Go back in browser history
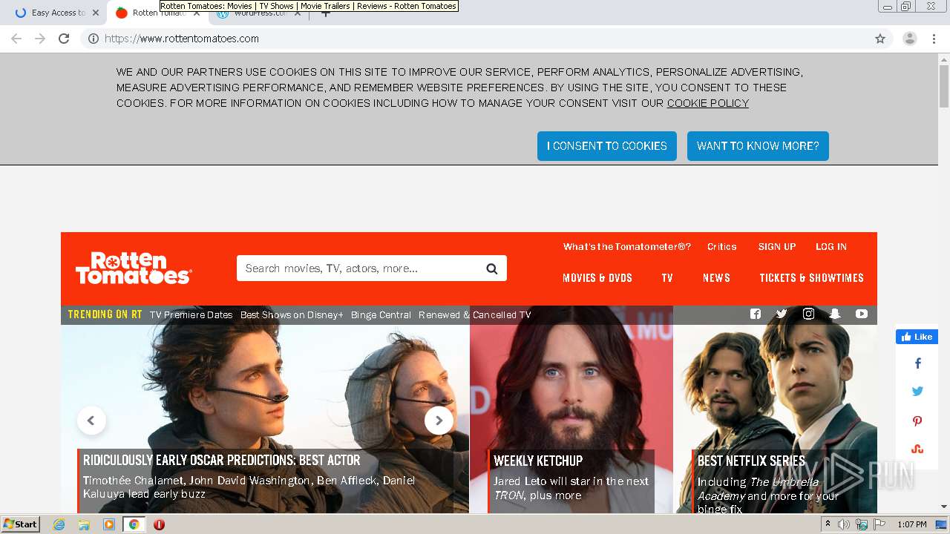Screen dimensions: 950x534 (16, 39)
